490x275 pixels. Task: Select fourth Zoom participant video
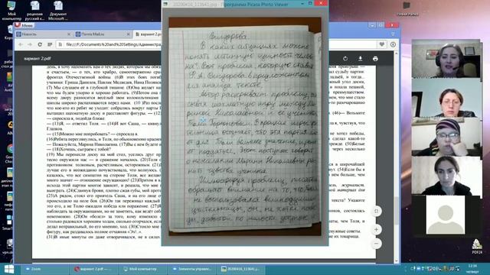point(446,176)
